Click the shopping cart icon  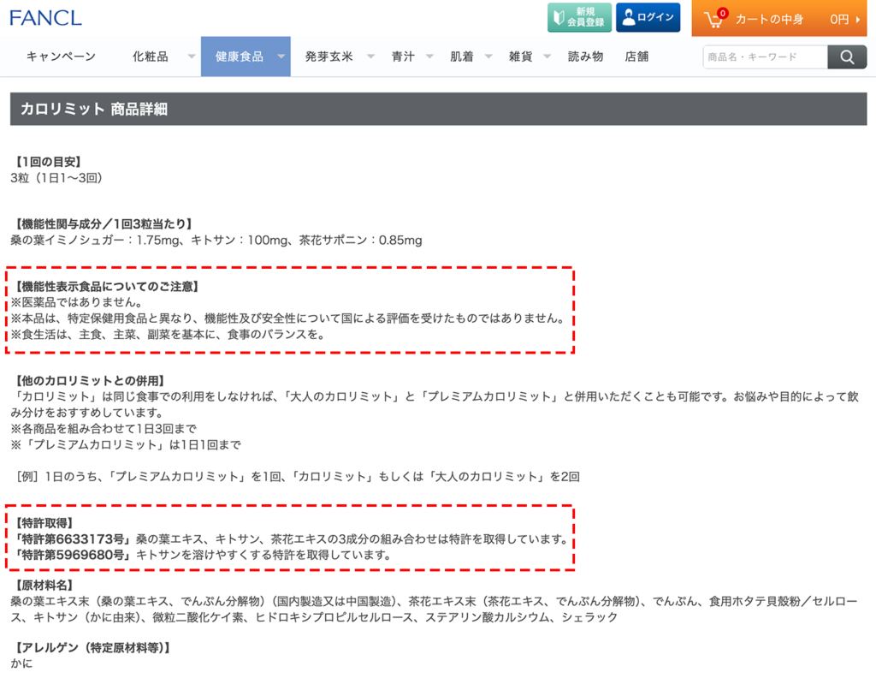[x=714, y=19]
